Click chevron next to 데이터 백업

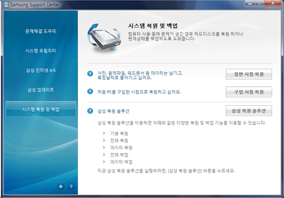point(104,162)
